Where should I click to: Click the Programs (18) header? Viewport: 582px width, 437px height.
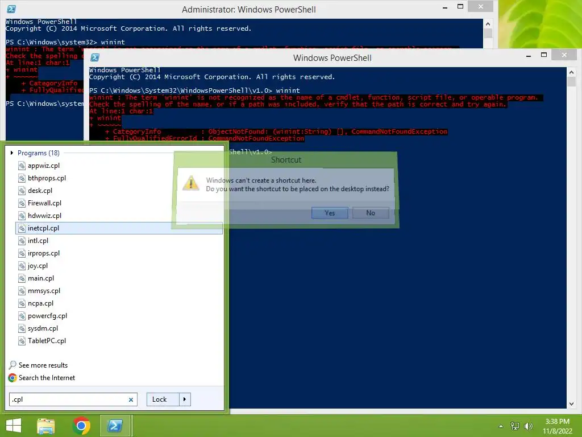pos(38,152)
